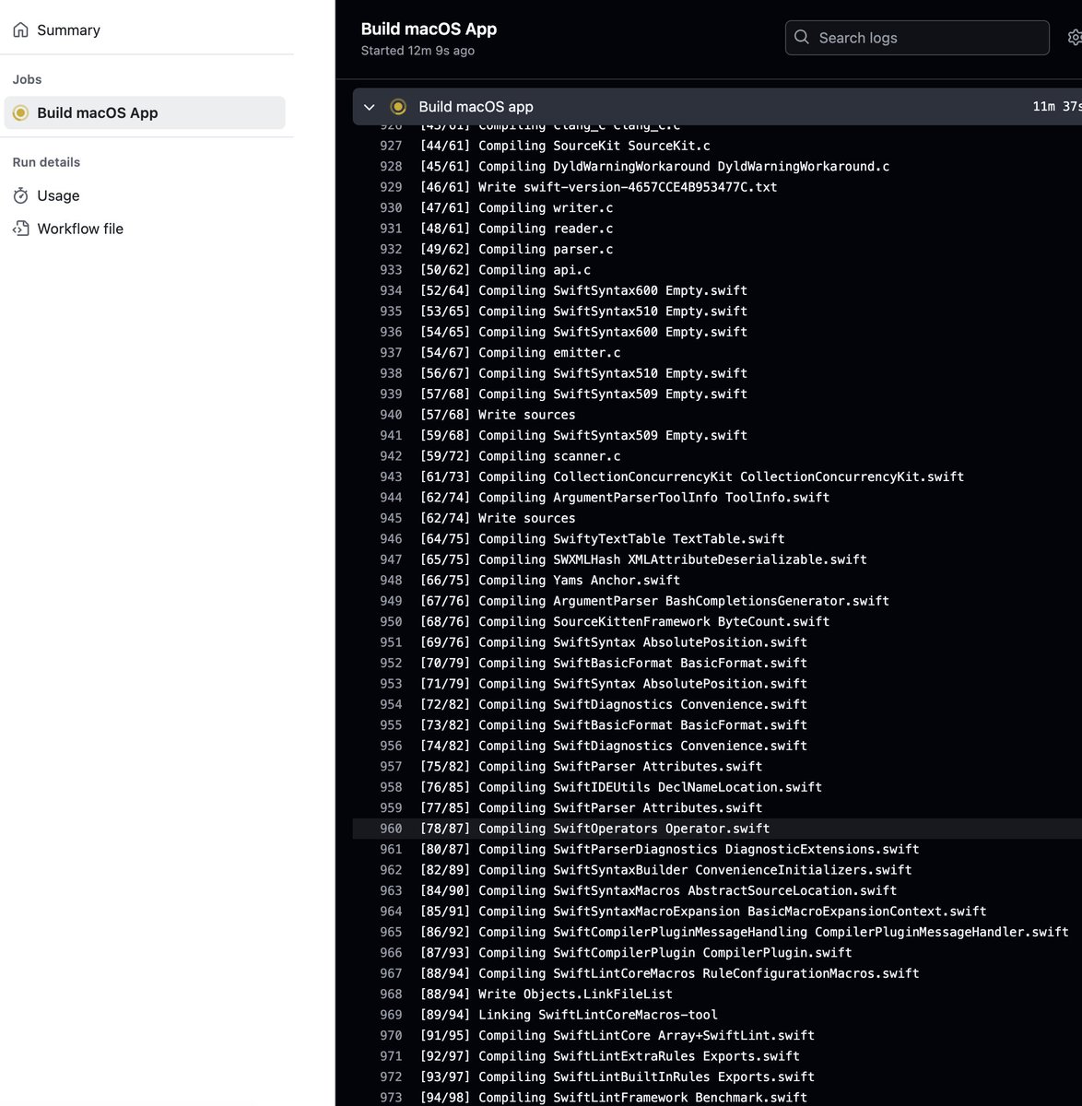Select the Build macOS App job in sidebar
The width and height of the screenshot is (1082, 1106).
click(x=145, y=112)
